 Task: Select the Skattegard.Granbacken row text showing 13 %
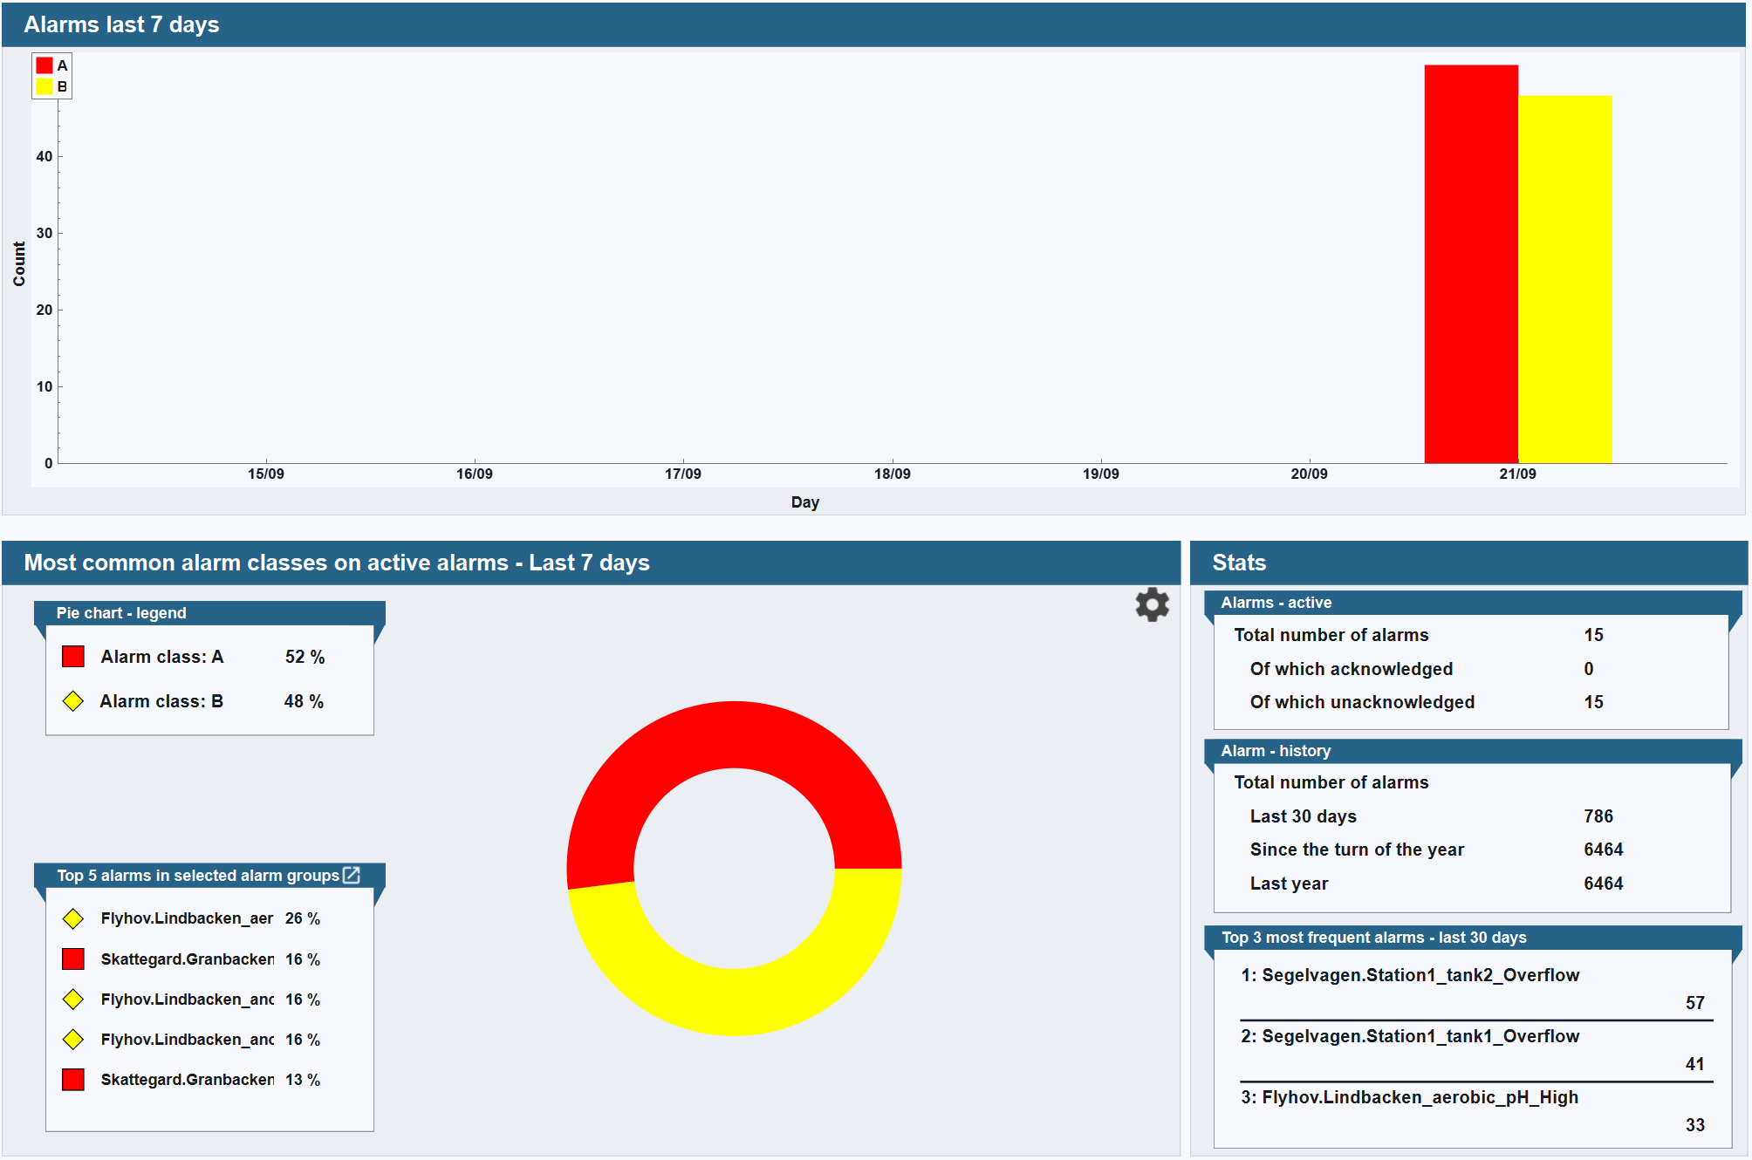click(x=187, y=1080)
